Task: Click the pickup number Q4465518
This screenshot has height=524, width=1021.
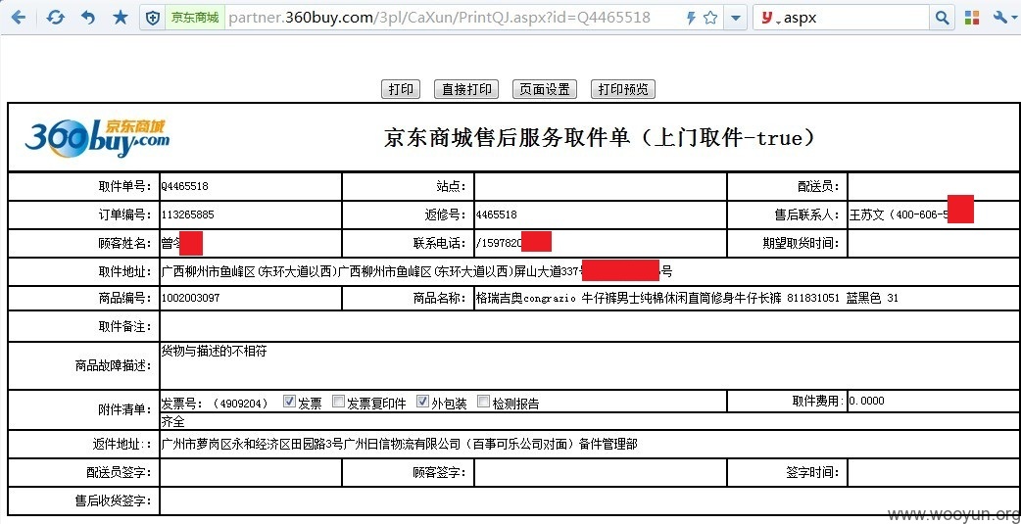Action: [x=185, y=186]
